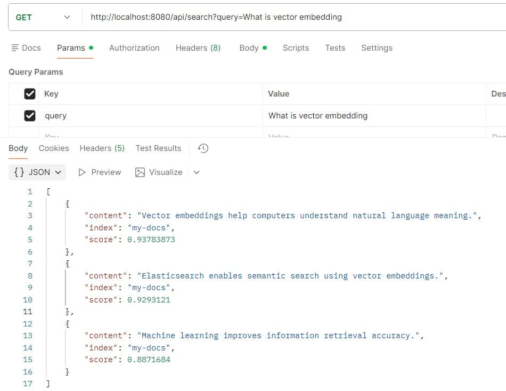Switch to the Authorization tab
This screenshot has width=506, height=391.
pyautogui.click(x=134, y=48)
